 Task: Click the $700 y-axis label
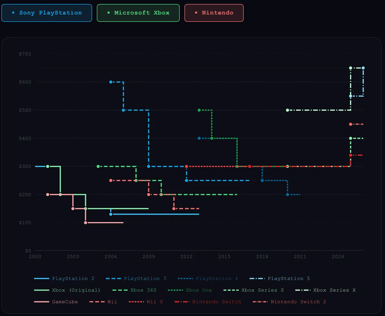[x=25, y=54]
